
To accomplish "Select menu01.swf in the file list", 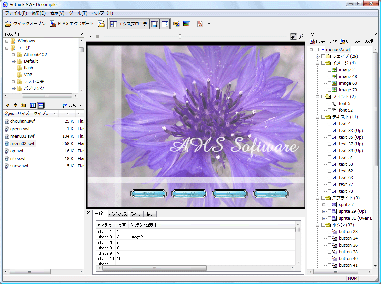I will pyautogui.click(x=23, y=136).
